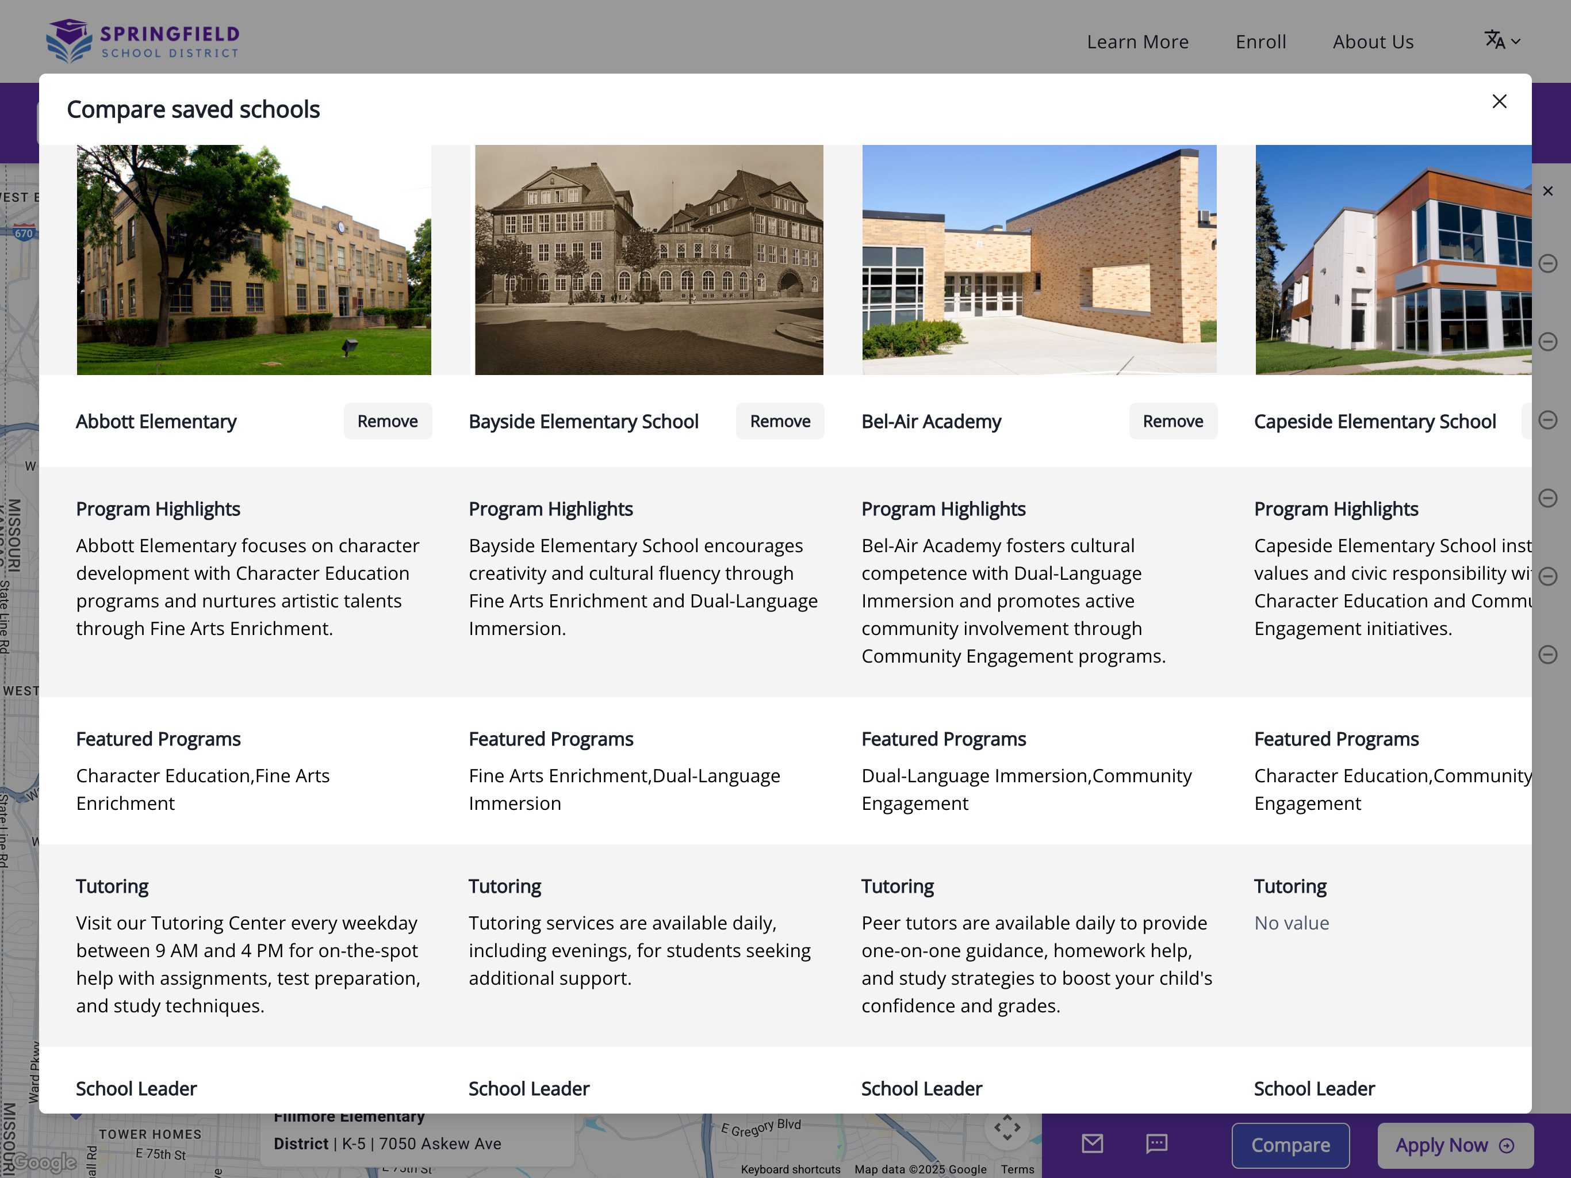This screenshot has height=1178, width=1571.
Task: Open the Enroll menu item
Action: click(1260, 41)
